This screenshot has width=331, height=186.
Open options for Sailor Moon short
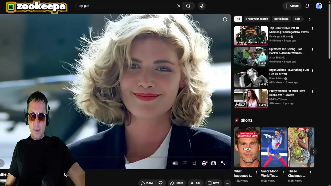pyautogui.click(x=283, y=173)
